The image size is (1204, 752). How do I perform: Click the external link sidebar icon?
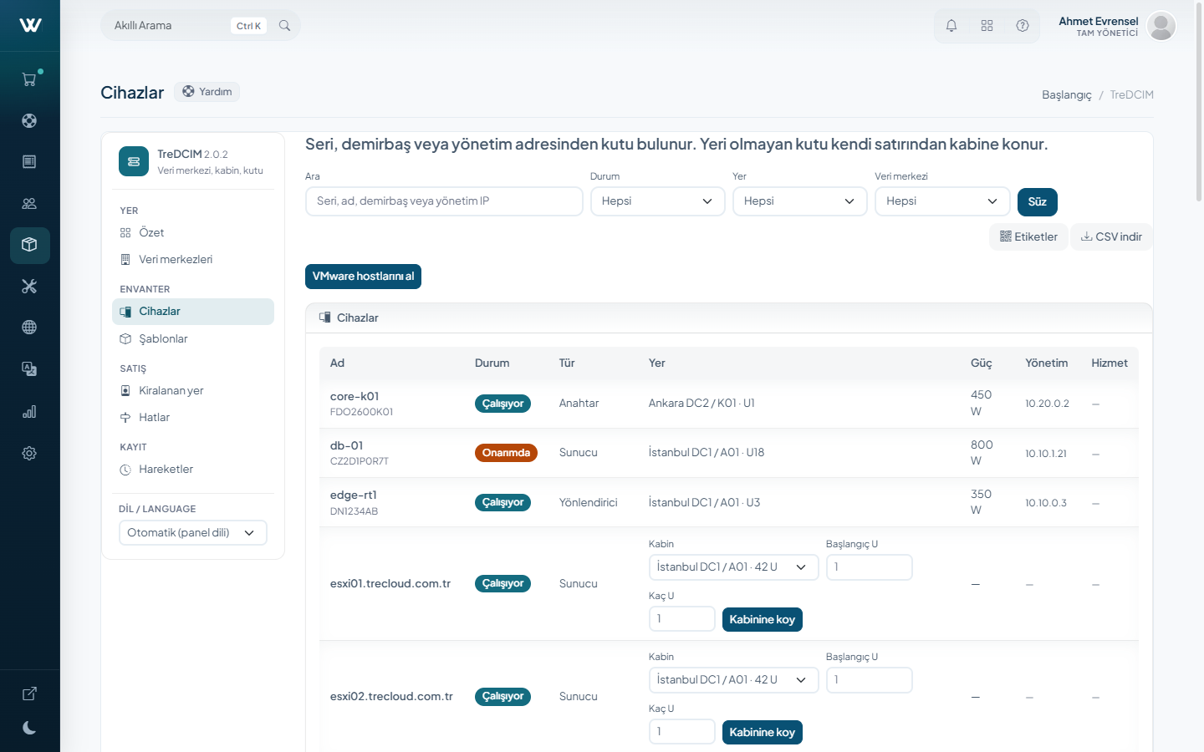pyautogui.click(x=29, y=694)
